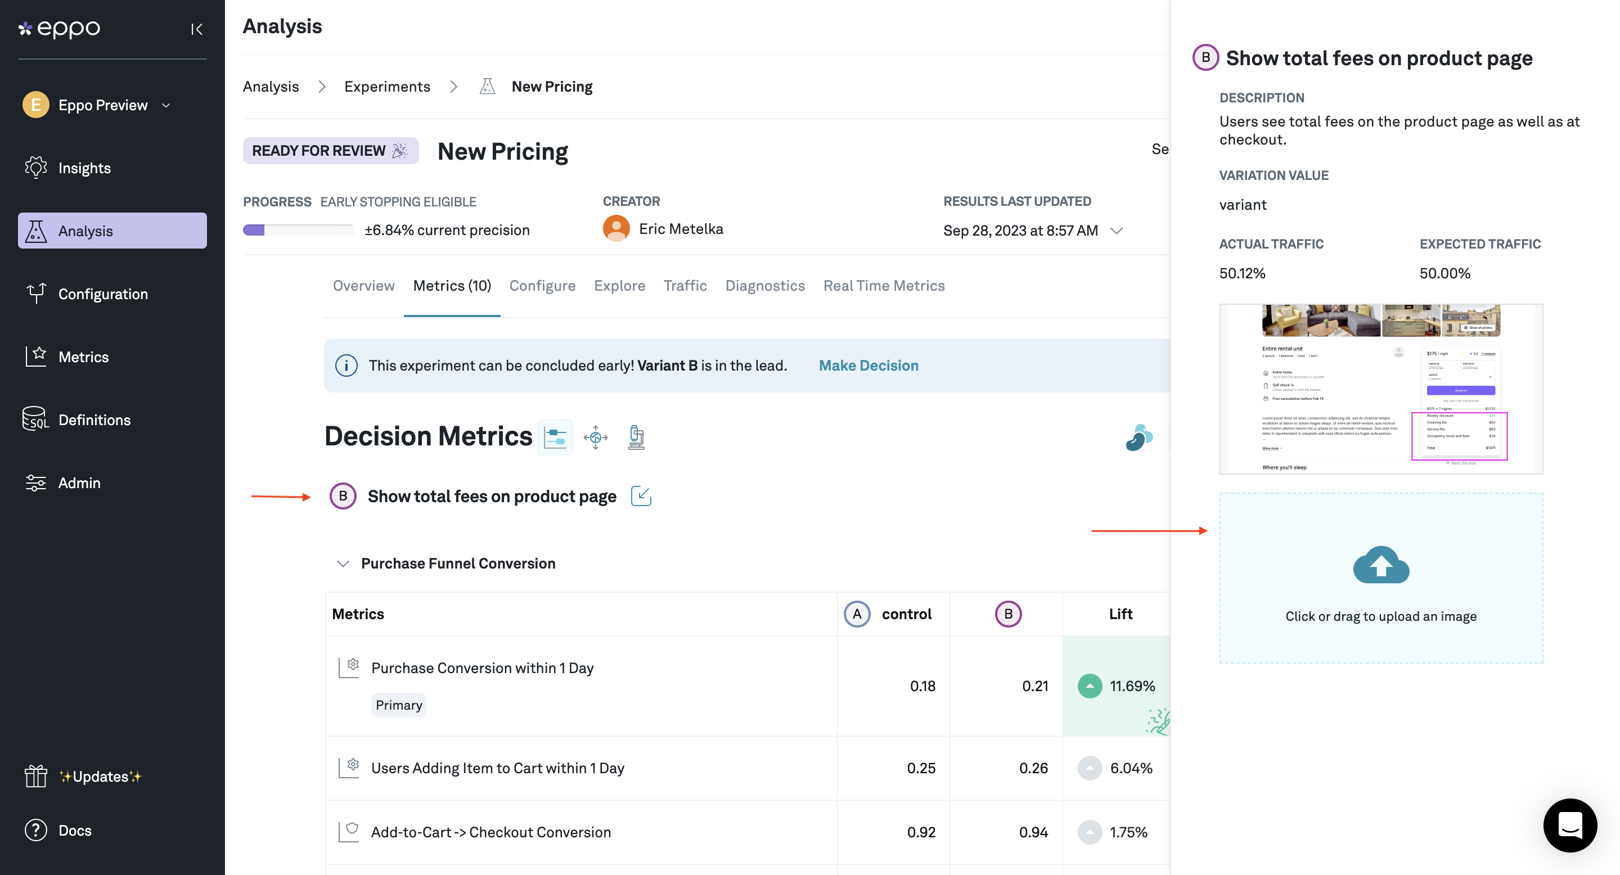Click the microscope icon beside Decision Metrics
The height and width of the screenshot is (875, 1620).
point(636,437)
